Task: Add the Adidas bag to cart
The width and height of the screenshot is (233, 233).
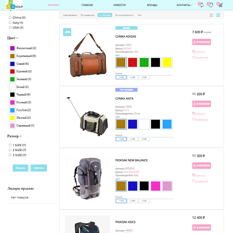Action: (x=202, y=42)
